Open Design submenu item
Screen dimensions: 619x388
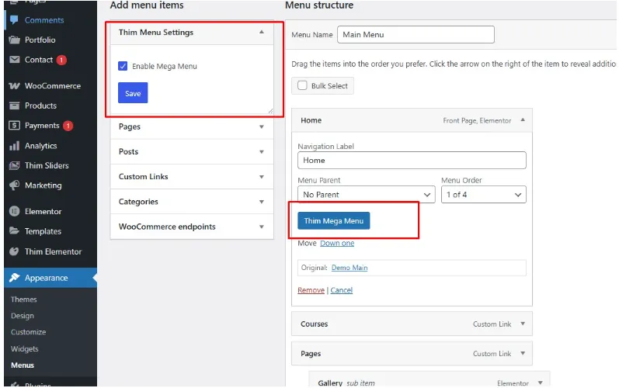coord(23,316)
